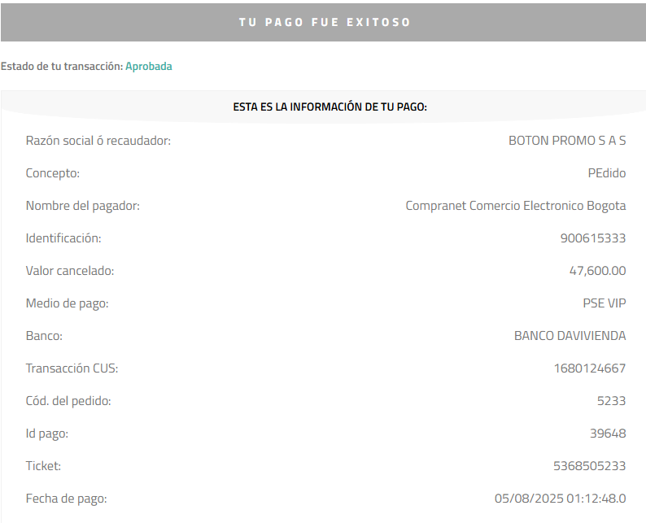This screenshot has width=646, height=523.
Task: Click the 'Nombre del pagador' label
Action: (83, 206)
